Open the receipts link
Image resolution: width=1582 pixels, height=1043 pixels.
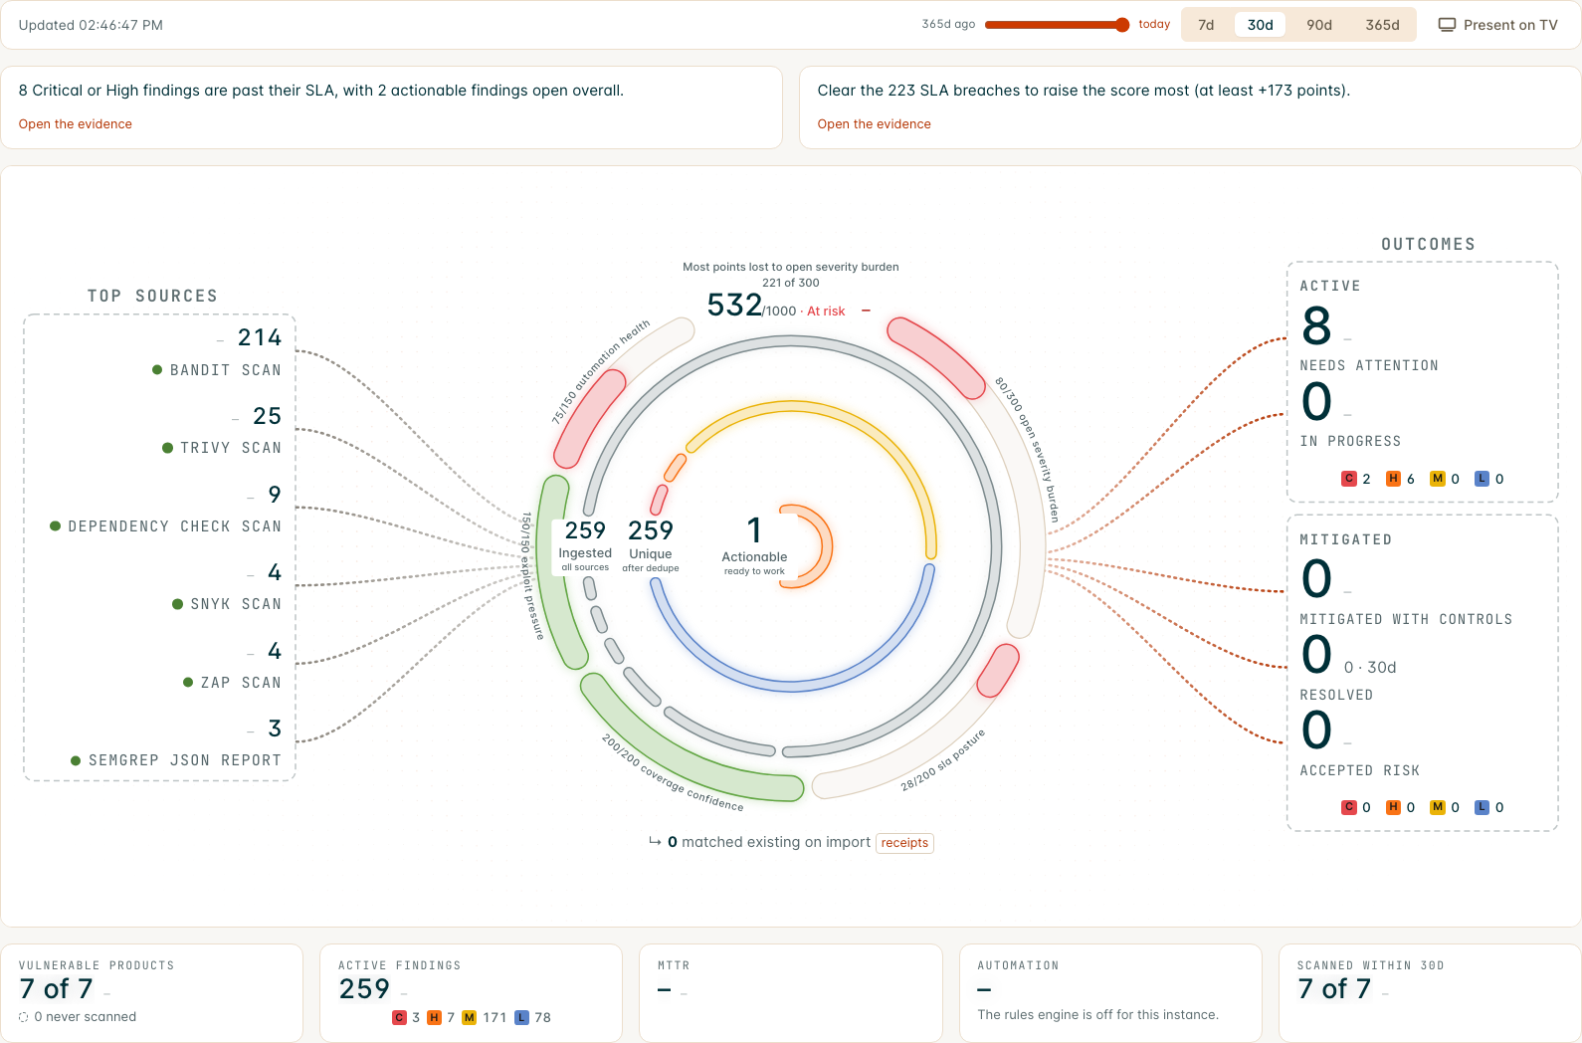point(904,843)
